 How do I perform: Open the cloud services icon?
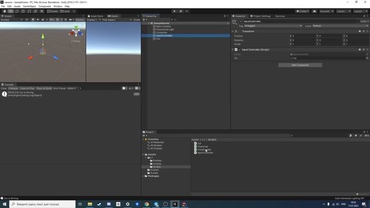(314, 11)
